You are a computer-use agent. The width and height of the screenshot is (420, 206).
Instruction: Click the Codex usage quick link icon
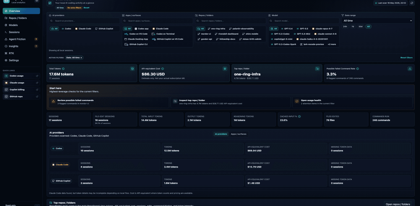tap(6, 76)
